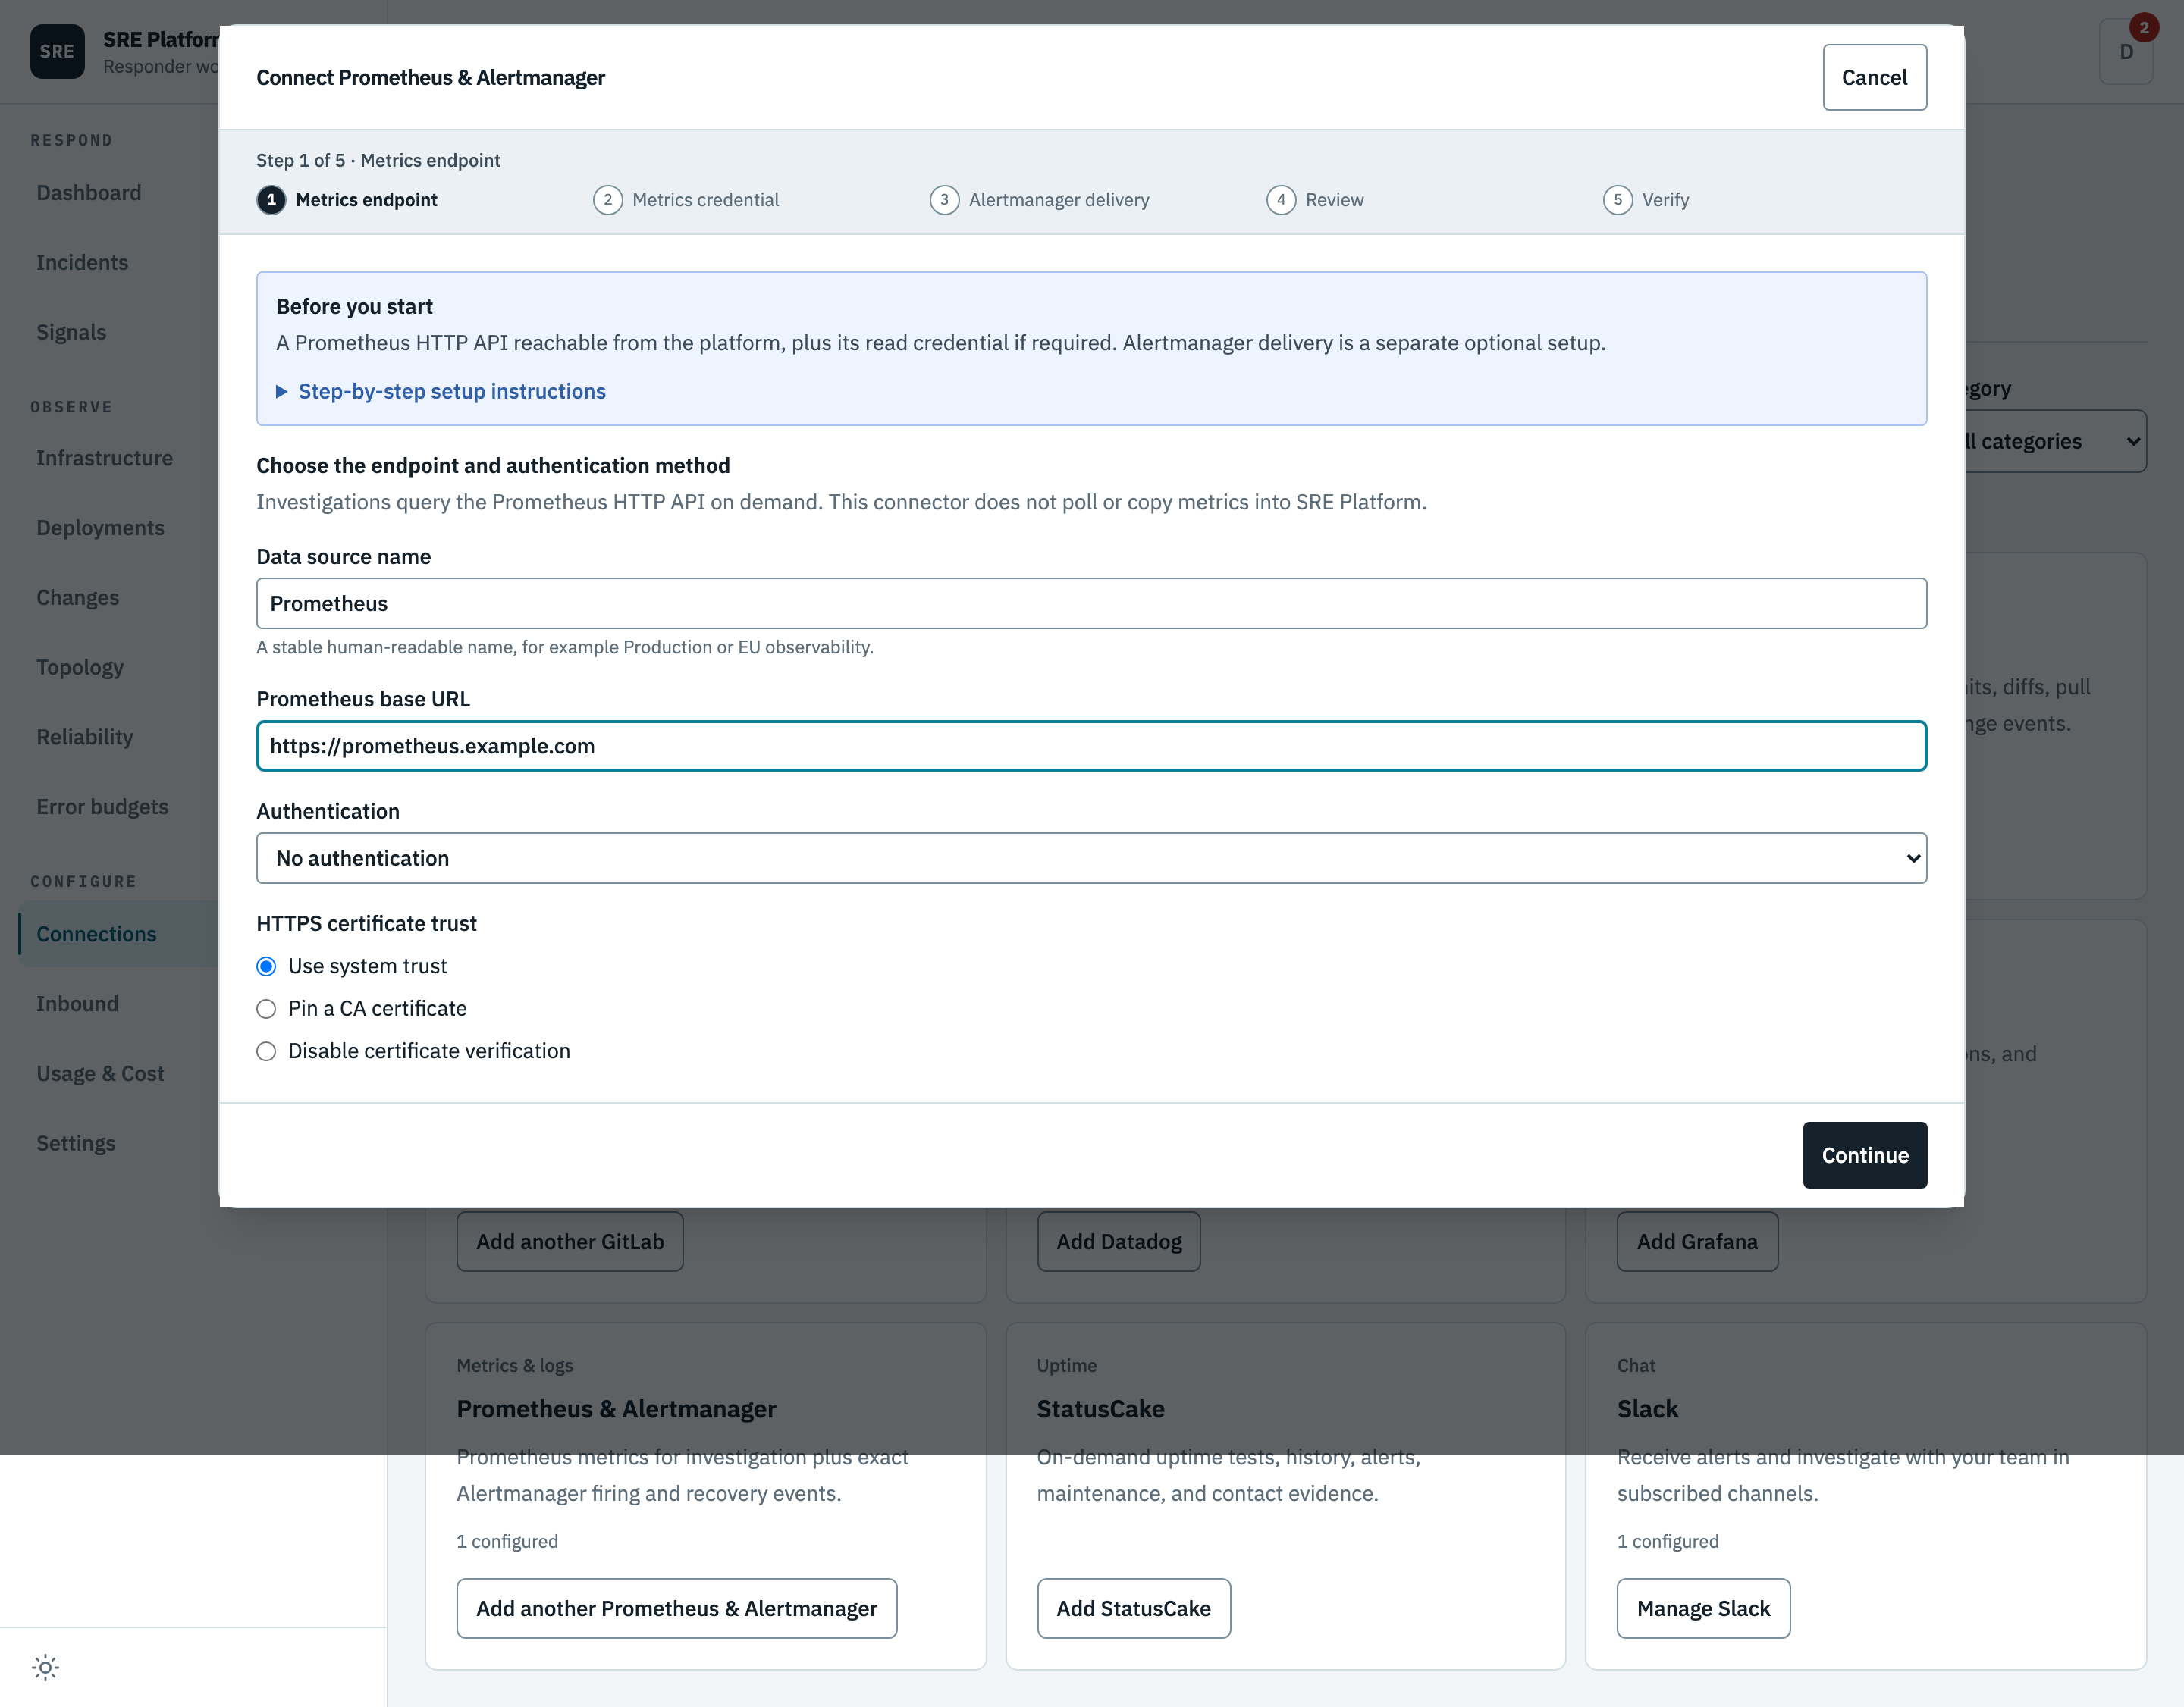Click Add StatusCake button
This screenshot has height=1707, width=2184.
(1134, 1609)
